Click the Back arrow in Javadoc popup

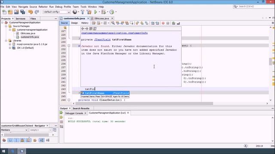click(83, 29)
